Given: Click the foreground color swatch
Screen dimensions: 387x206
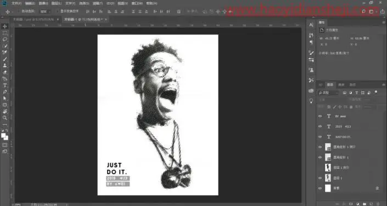Looking at the screenshot, I should pyautogui.click(x=3, y=135).
